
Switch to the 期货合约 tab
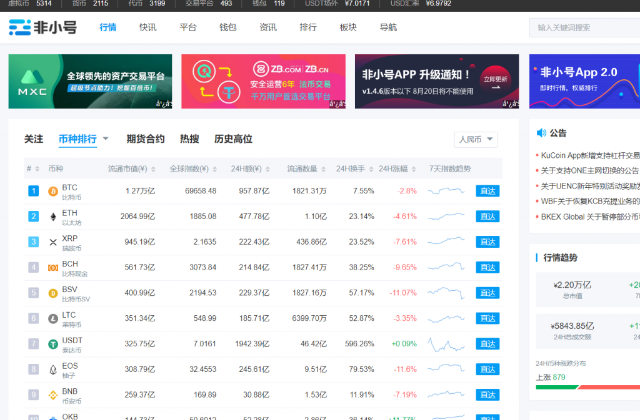145,139
